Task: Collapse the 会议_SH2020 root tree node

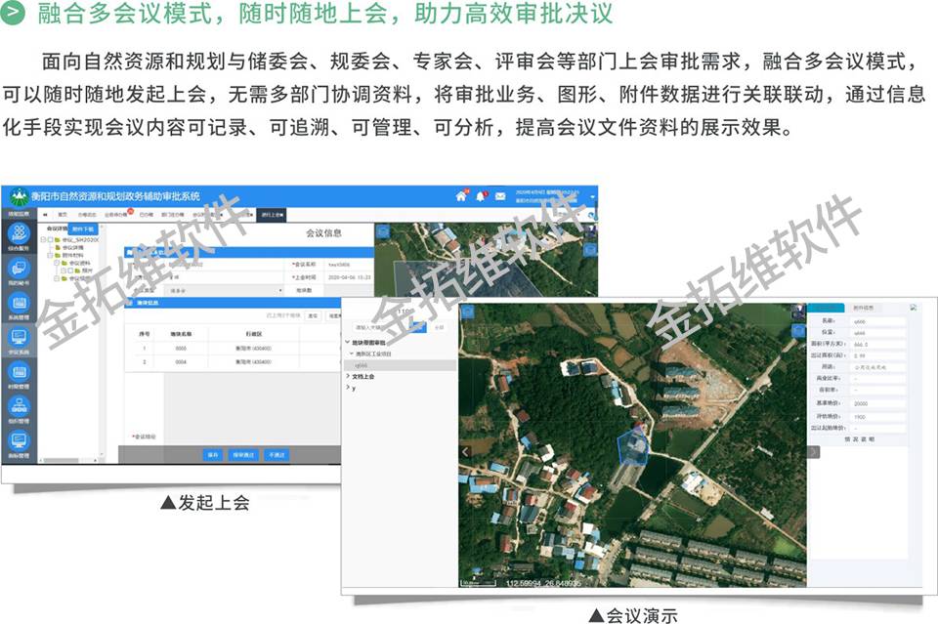Action: pos(43,239)
